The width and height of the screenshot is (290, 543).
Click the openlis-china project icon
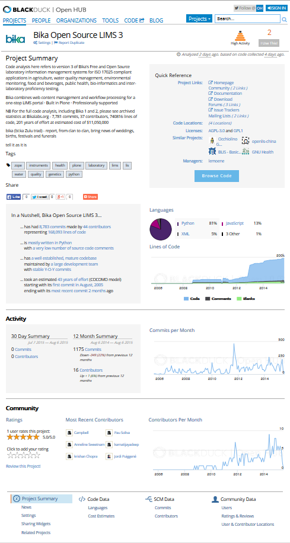(246, 140)
